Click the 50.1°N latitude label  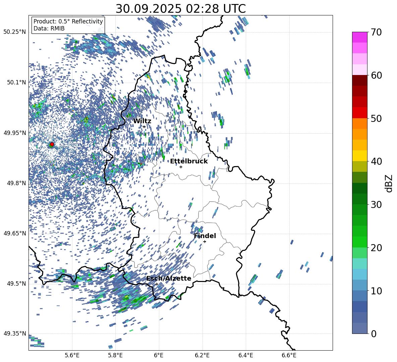(16, 82)
